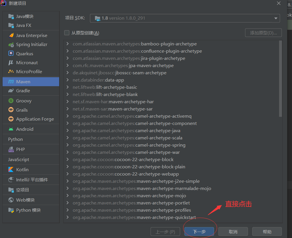This screenshot has height=238, width=292.
Task: Enable the 从原型创建 checkbox
Action: click(x=67, y=33)
